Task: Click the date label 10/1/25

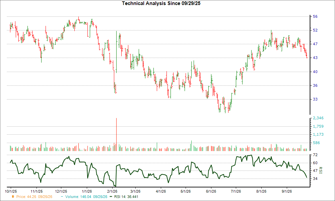Action: pyautogui.click(x=11, y=191)
